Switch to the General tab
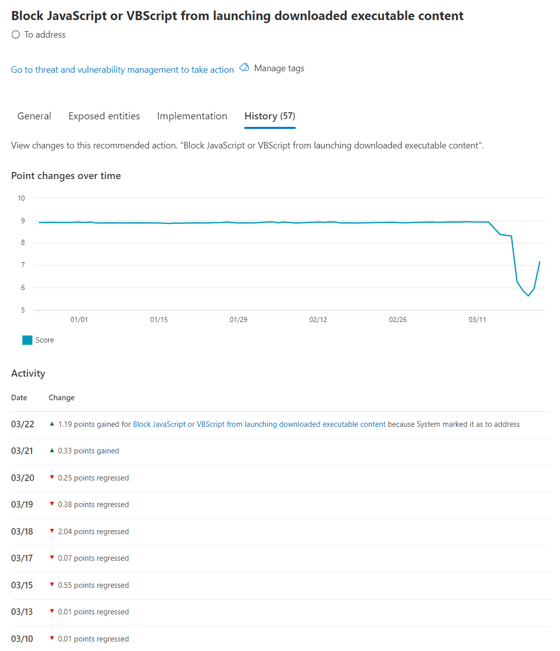Screen dimensions: 560x651 (x=34, y=116)
